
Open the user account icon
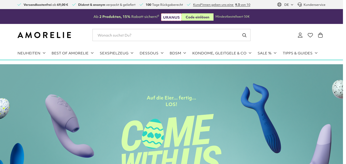click(x=300, y=35)
